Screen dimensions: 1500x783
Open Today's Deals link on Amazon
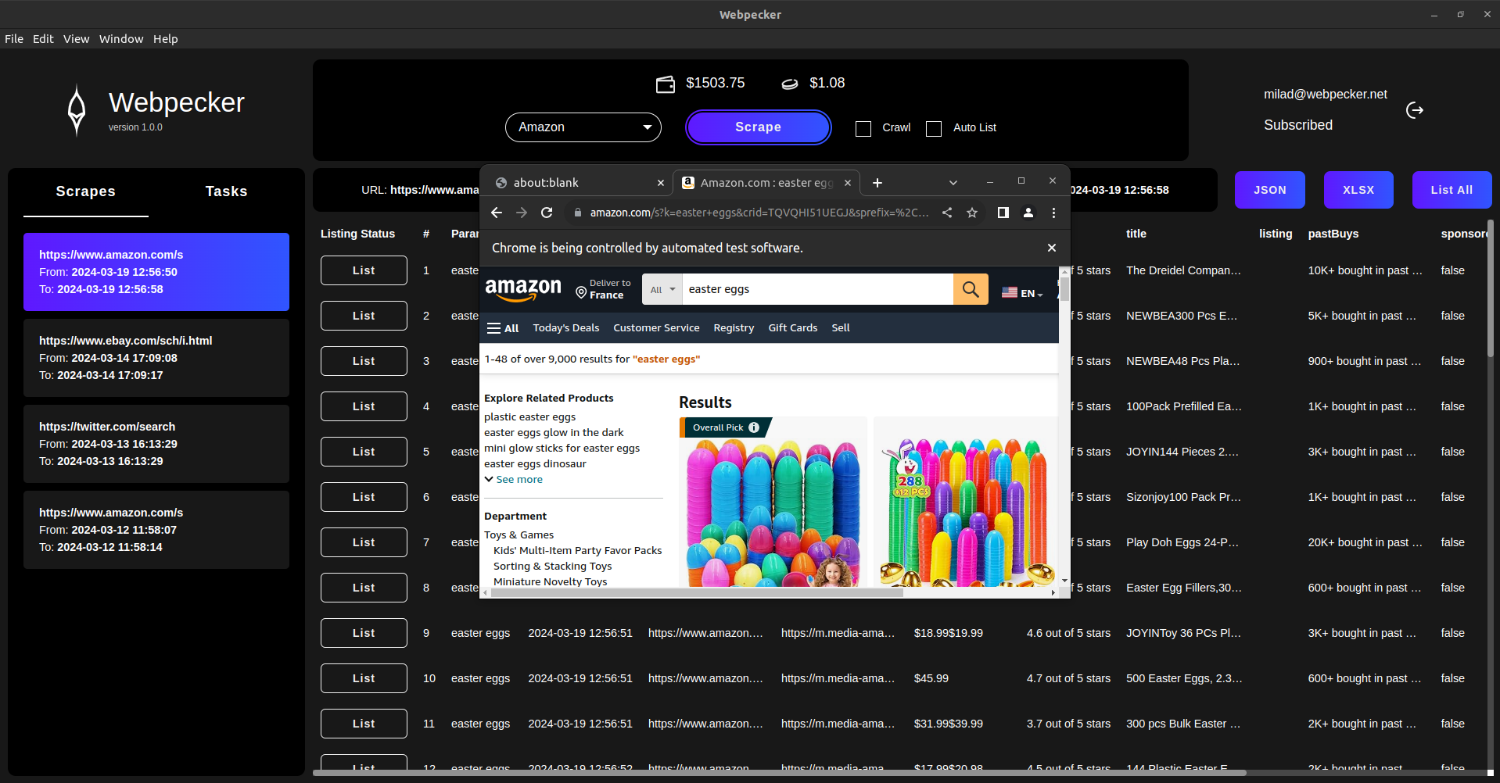(566, 328)
